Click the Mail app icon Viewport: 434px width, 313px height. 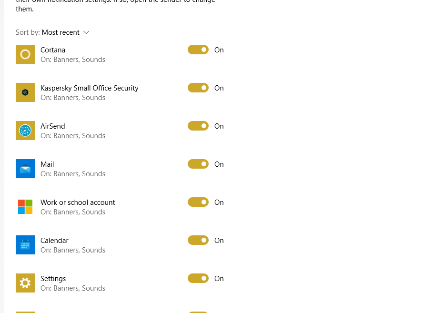[x=25, y=168]
